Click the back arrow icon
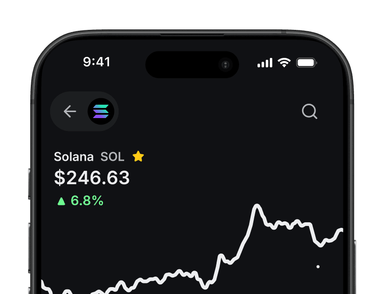The image size is (383, 294). 69,111
